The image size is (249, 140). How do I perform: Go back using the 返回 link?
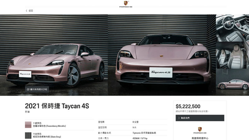pos(31,11)
